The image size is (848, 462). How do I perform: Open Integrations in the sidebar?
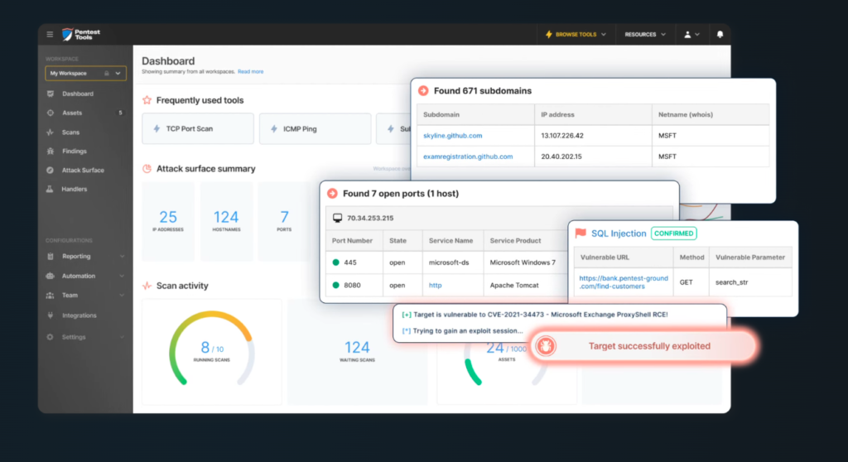(79, 315)
